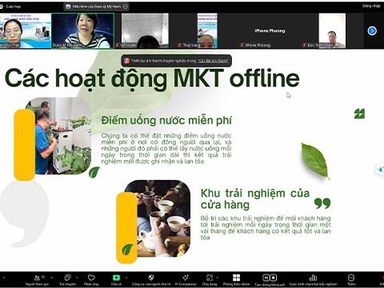
Task: Click the green Share screen icon
Action: [116, 278]
